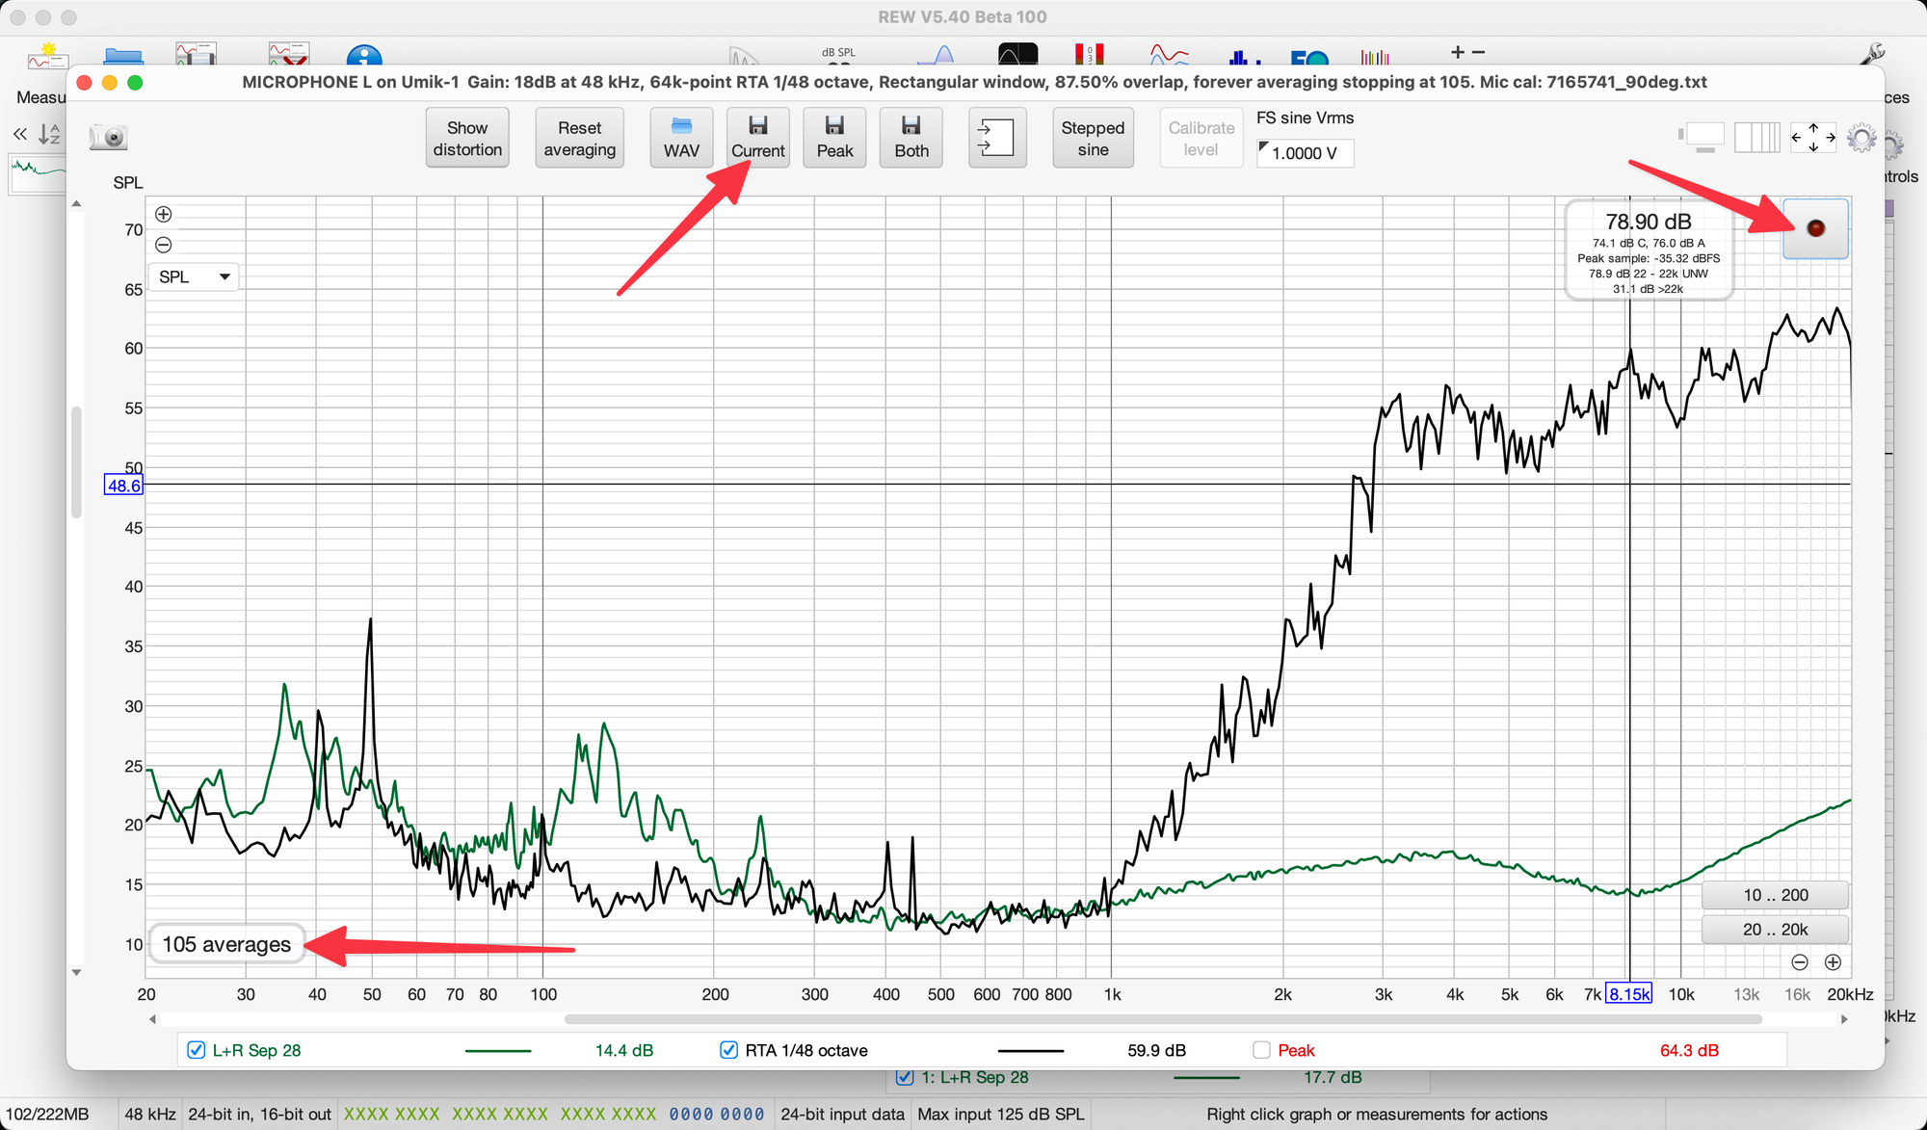Zoom in vertical axis plus icon

[x=164, y=214]
